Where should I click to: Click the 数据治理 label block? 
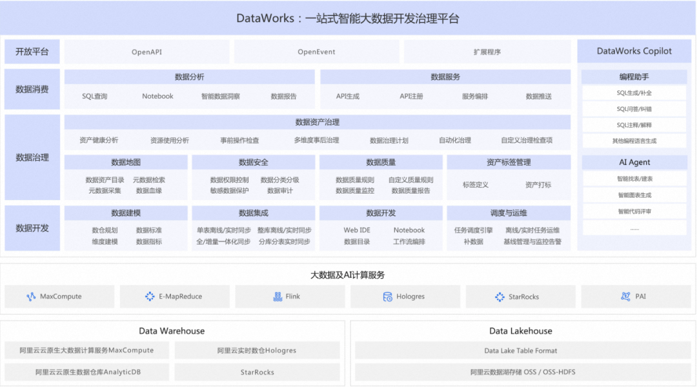pyautogui.click(x=32, y=157)
